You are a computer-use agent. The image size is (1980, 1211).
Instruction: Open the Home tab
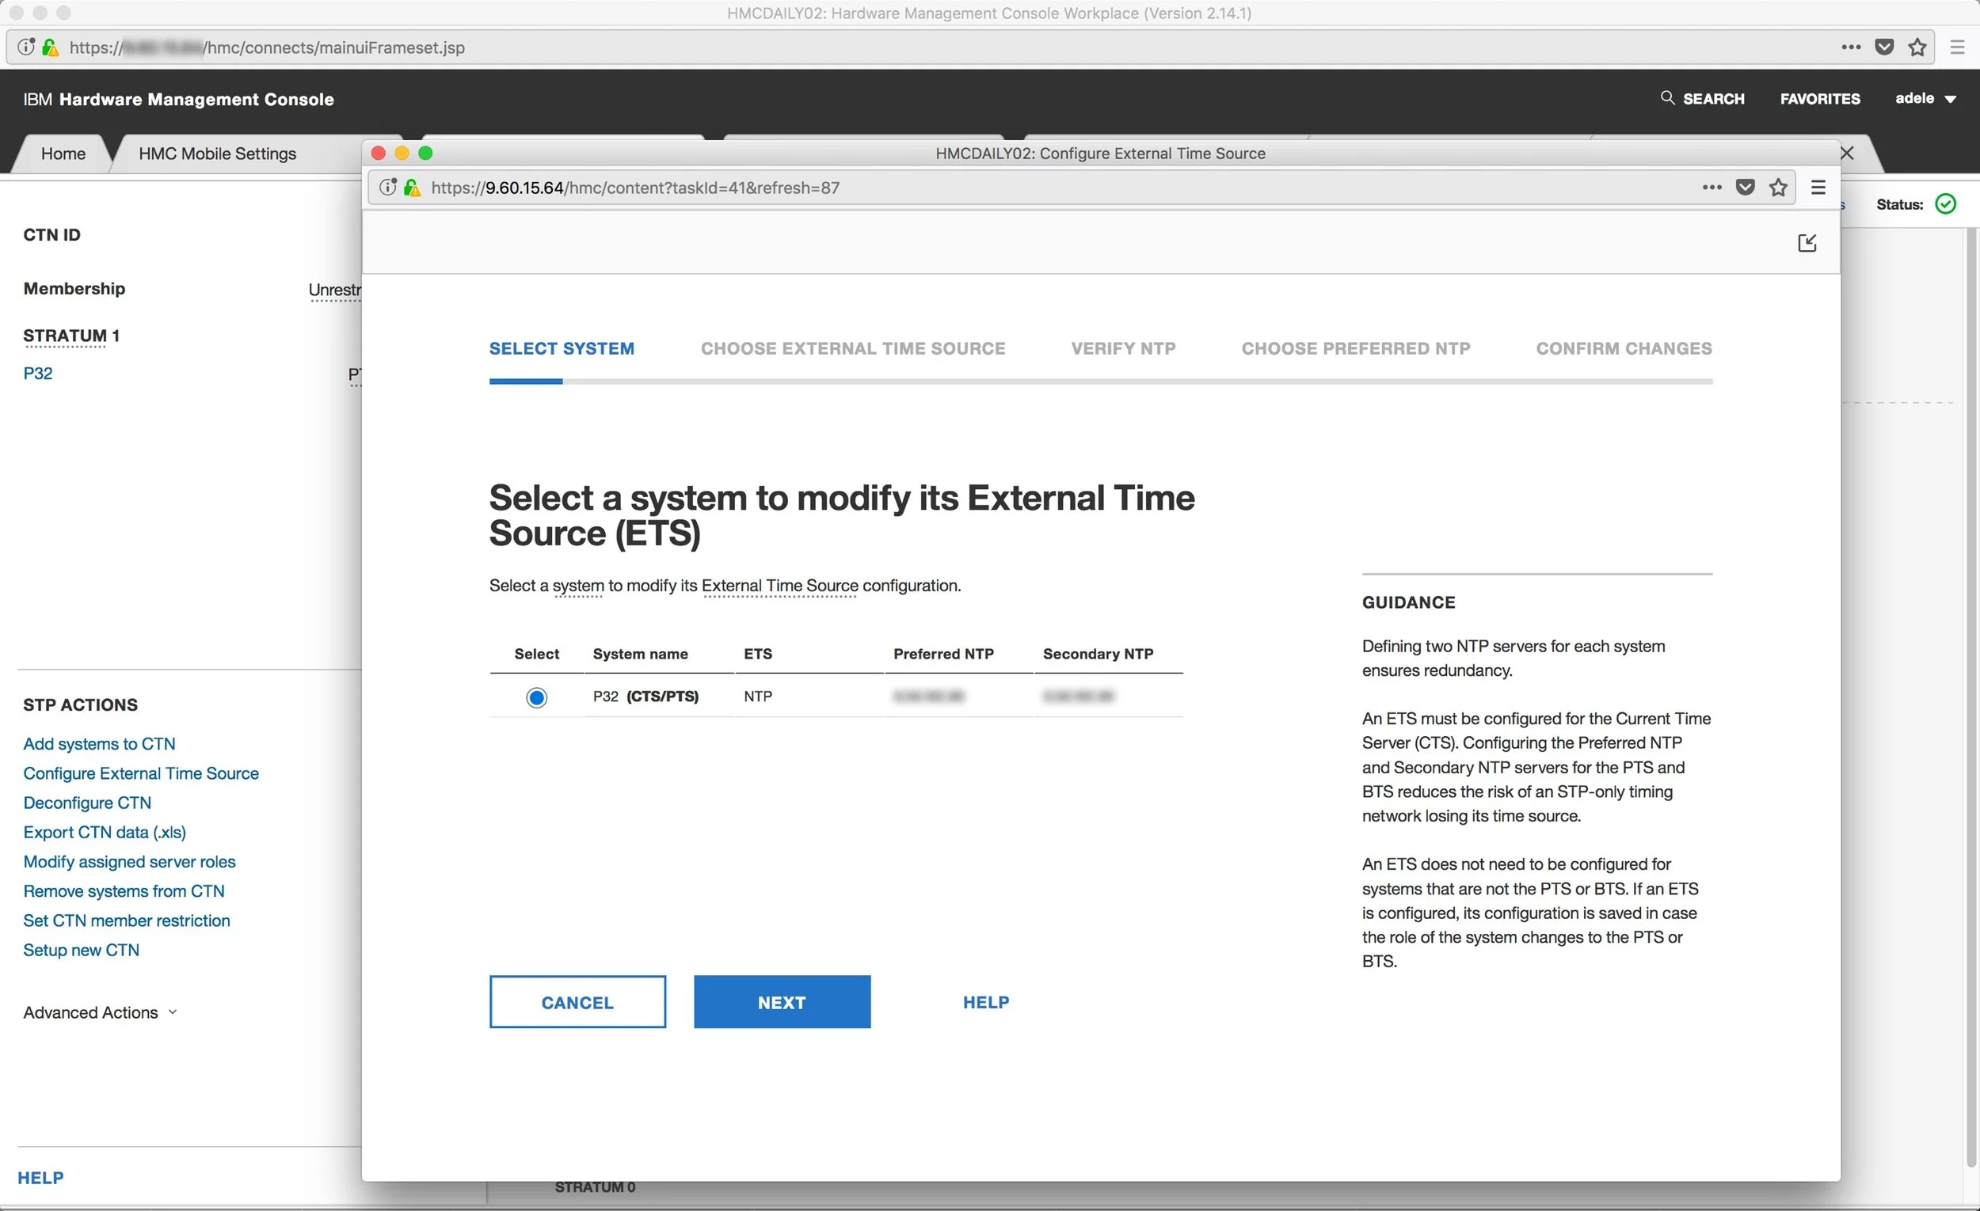(63, 154)
